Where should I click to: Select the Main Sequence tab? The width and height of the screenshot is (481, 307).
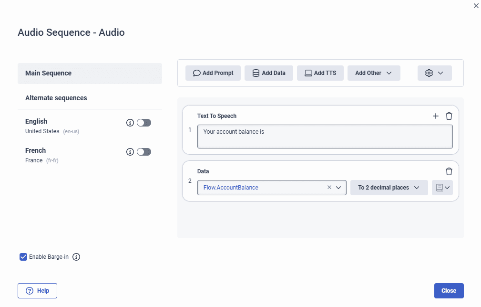pos(90,73)
